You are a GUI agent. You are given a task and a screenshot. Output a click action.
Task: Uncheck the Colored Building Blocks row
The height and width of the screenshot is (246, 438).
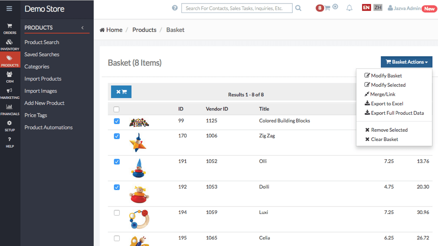tap(117, 121)
